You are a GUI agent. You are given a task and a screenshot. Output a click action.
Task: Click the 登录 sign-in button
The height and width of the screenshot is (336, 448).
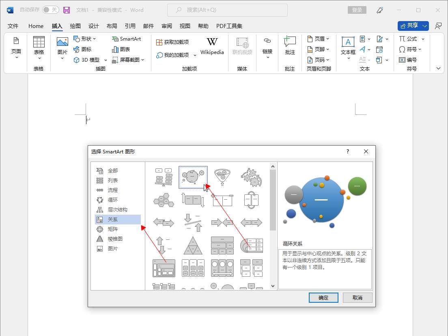coord(357,10)
